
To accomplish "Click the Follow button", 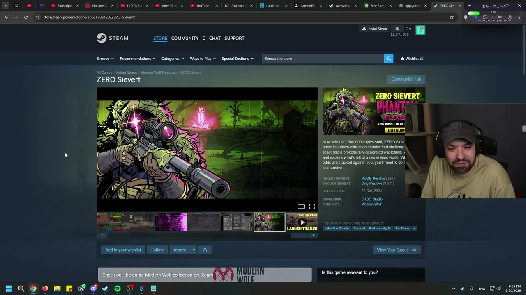I will coord(157,250).
